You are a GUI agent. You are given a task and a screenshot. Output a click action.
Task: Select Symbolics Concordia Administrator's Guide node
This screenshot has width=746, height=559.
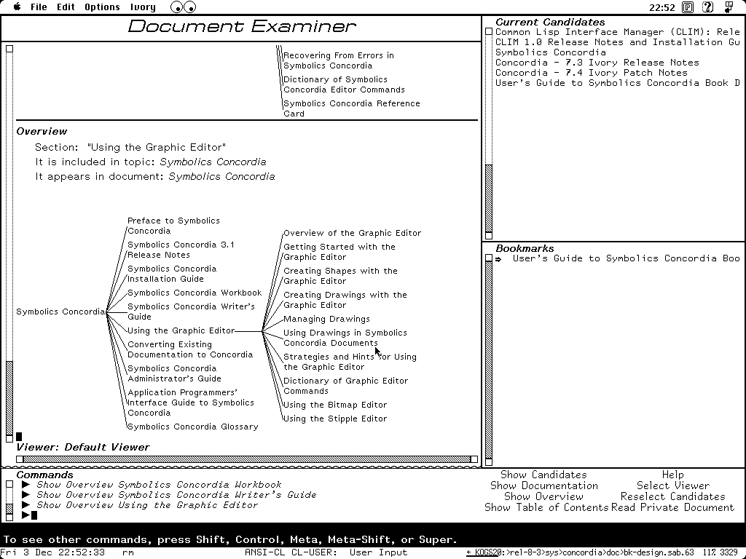pos(174,373)
